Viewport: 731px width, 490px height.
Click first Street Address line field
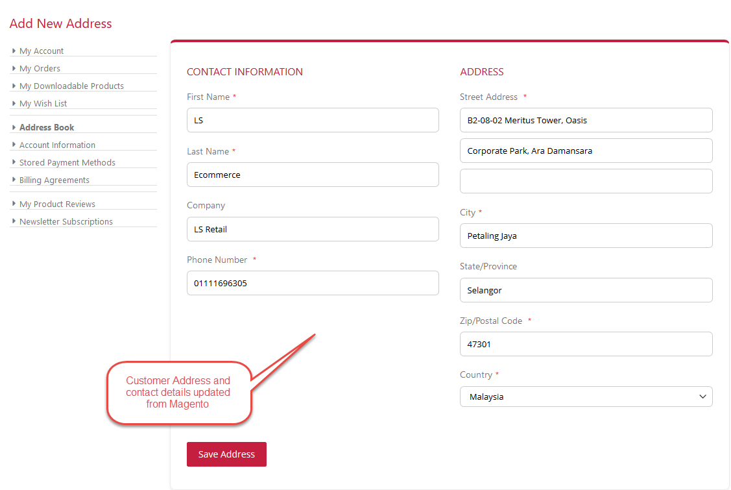pyautogui.click(x=586, y=120)
